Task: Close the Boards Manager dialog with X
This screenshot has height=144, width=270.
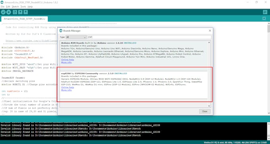Action: [x=210, y=31]
